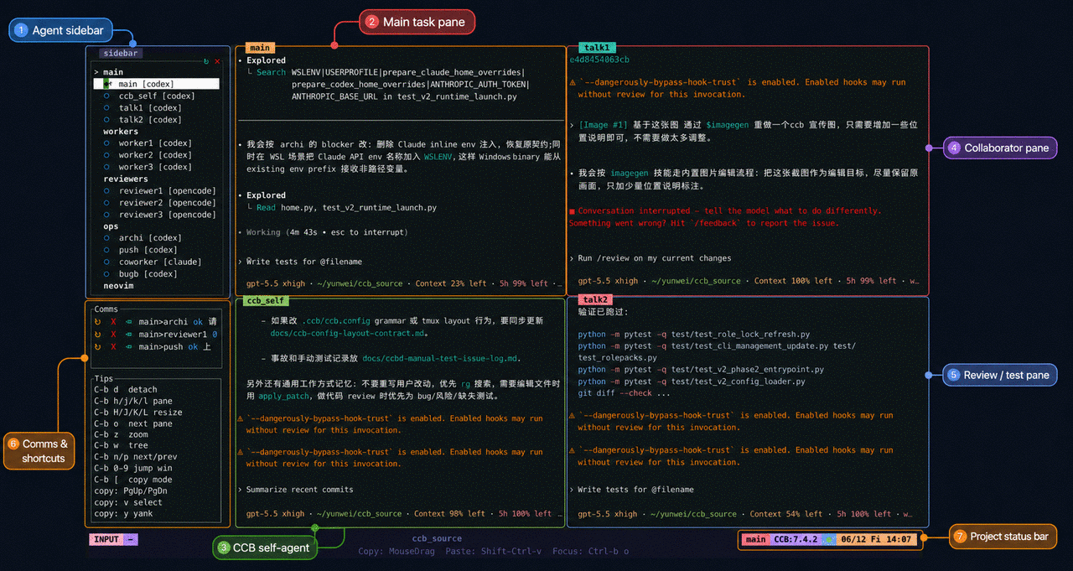Select the reviewers group header in sidebar
This screenshot has width=1073, height=571.
pyautogui.click(x=126, y=179)
